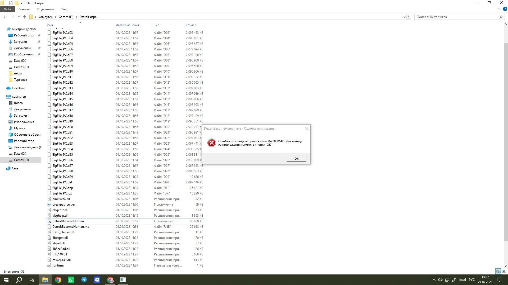This screenshot has height=285, width=508.
Task: Click the file list vertical scrollbar
Action: [506, 142]
